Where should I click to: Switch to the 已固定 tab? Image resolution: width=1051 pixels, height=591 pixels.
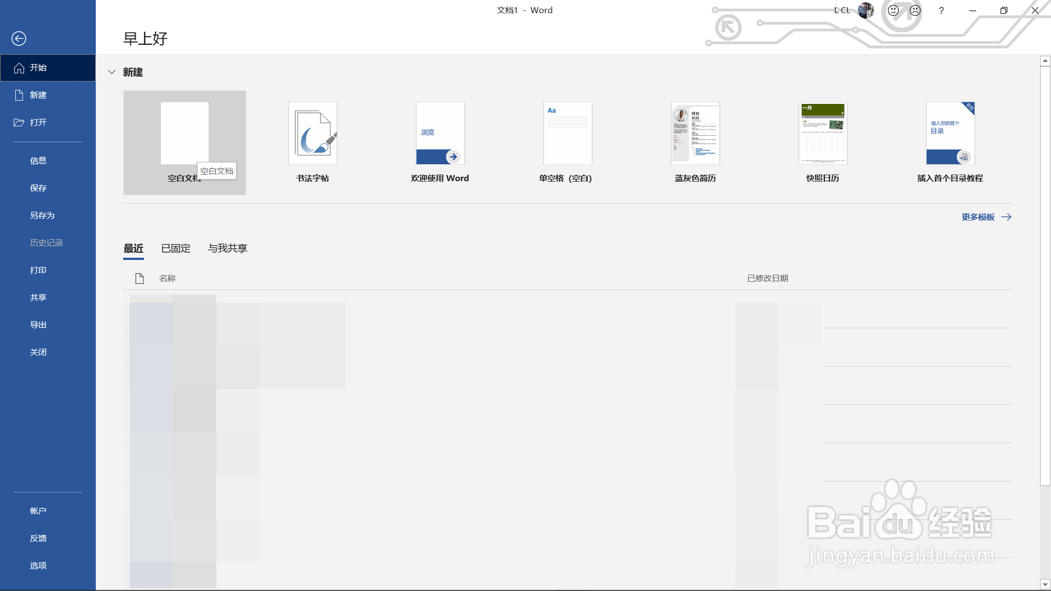click(x=176, y=248)
